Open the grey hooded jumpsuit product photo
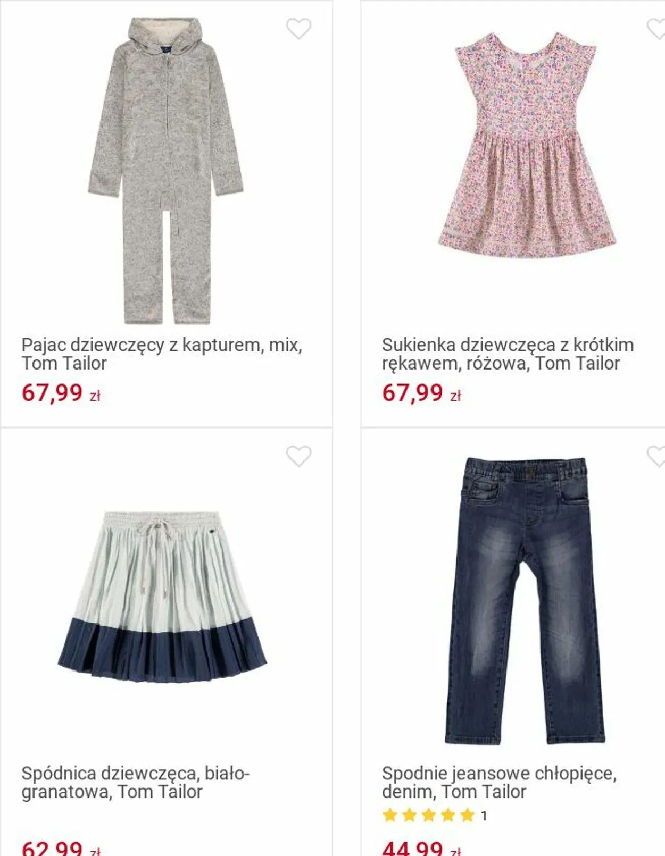665x856 pixels. (x=165, y=170)
